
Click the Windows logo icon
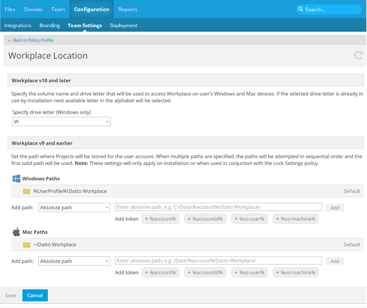(x=17, y=179)
